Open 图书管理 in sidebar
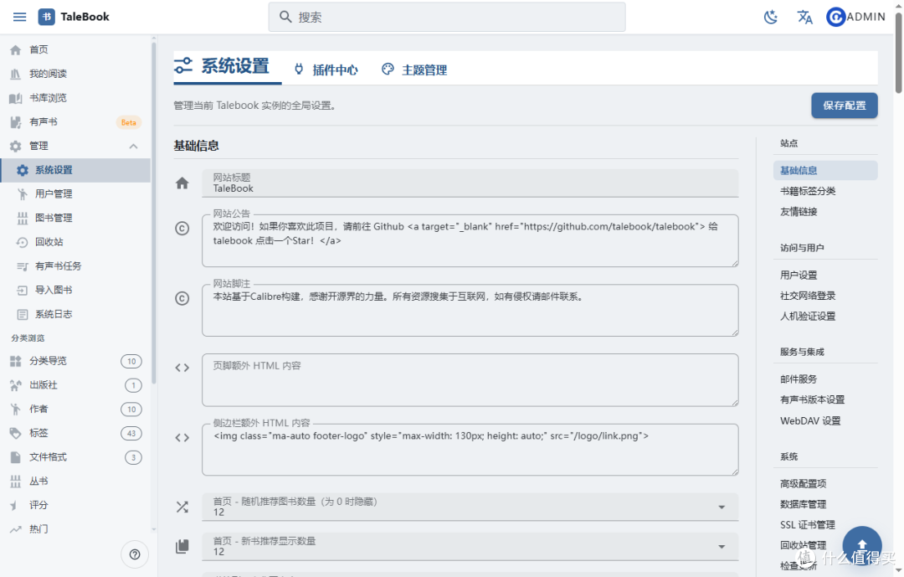Image resolution: width=904 pixels, height=577 pixels. point(75,218)
